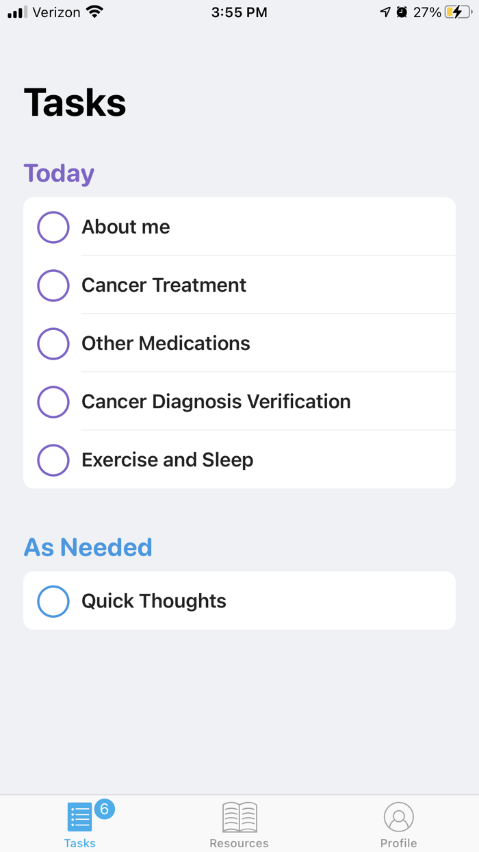Screen dimensions: 479x852
Task: Check the Exercise and Sleep circle
Action: pyautogui.click(x=53, y=460)
